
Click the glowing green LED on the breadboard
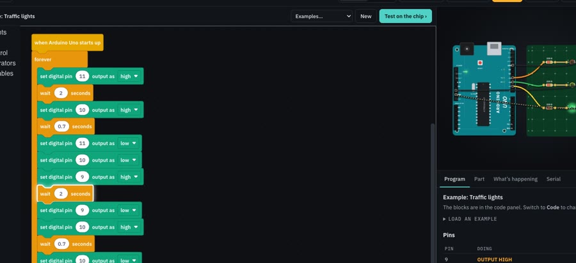tap(572, 108)
